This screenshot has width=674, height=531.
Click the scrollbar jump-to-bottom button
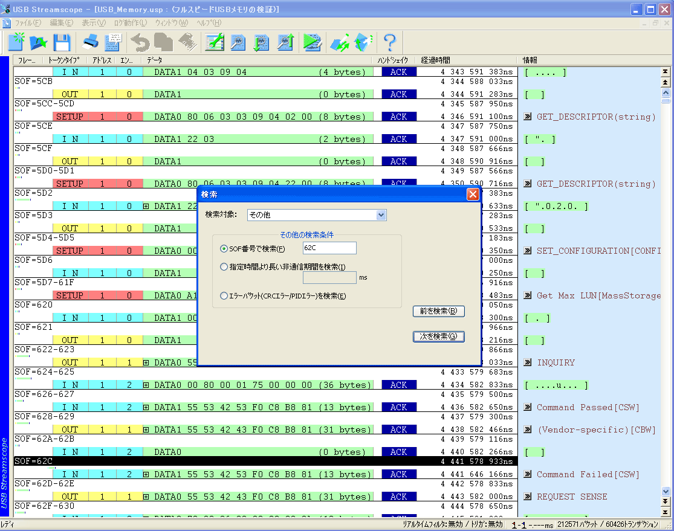[666, 512]
